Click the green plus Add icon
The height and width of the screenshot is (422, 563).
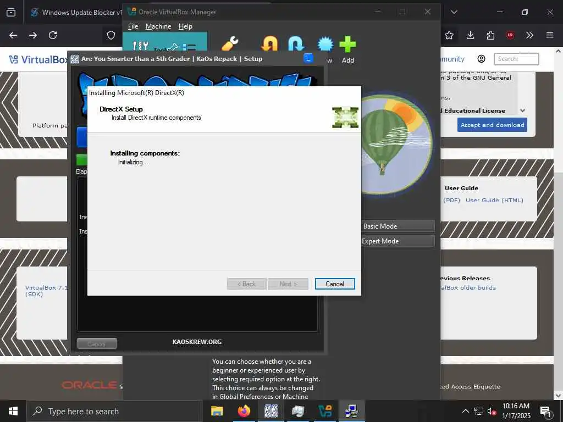[347, 44]
